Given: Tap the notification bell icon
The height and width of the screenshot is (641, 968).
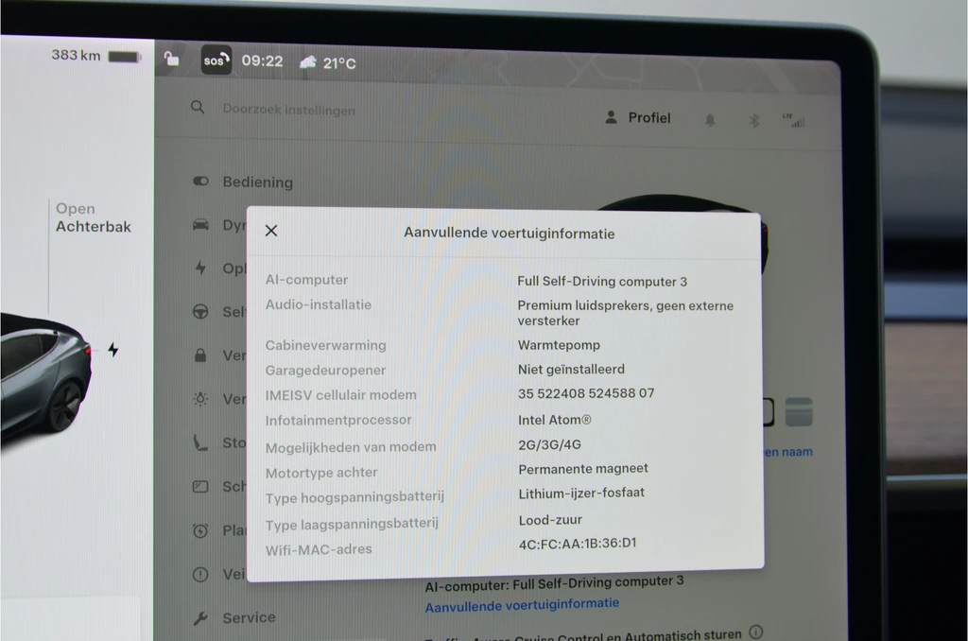Looking at the screenshot, I should (x=710, y=120).
